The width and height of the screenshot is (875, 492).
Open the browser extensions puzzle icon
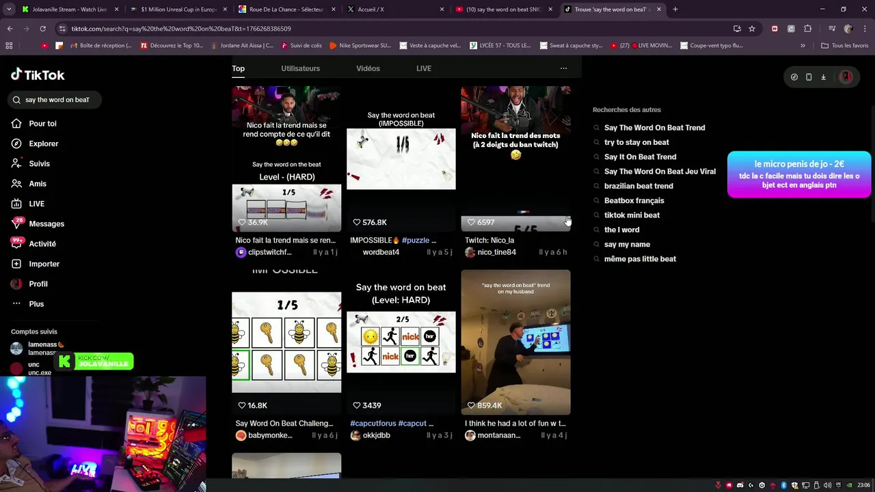coord(807,29)
